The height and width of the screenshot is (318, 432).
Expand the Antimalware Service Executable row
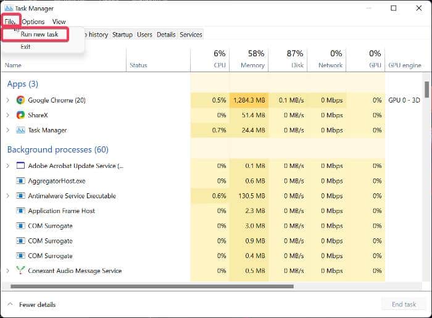(8, 196)
